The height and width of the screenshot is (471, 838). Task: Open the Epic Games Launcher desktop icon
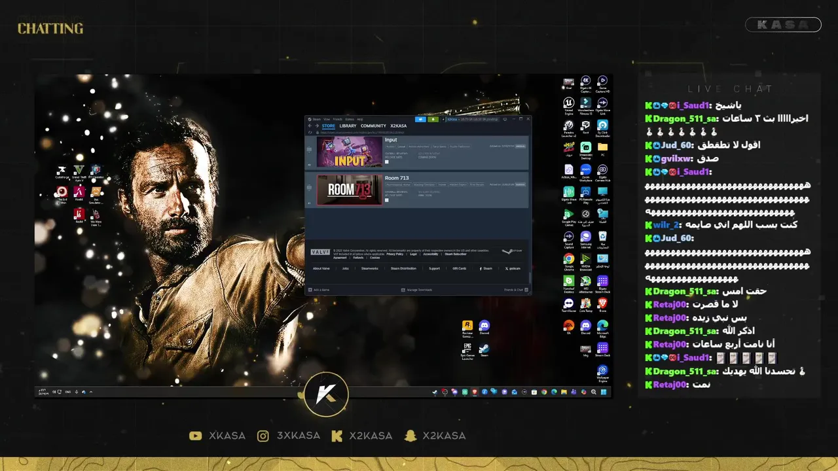pyautogui.click(x=467, y=351)
